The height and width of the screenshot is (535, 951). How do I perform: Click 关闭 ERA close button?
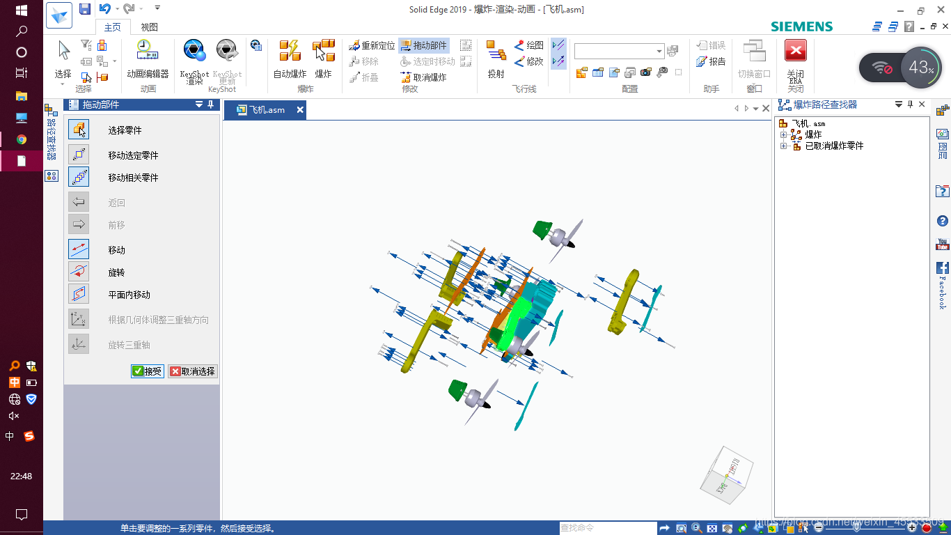click(795, 60)
